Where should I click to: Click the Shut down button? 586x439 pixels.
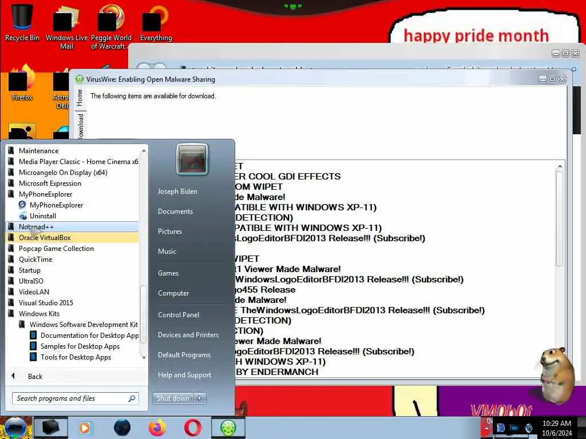173,398
